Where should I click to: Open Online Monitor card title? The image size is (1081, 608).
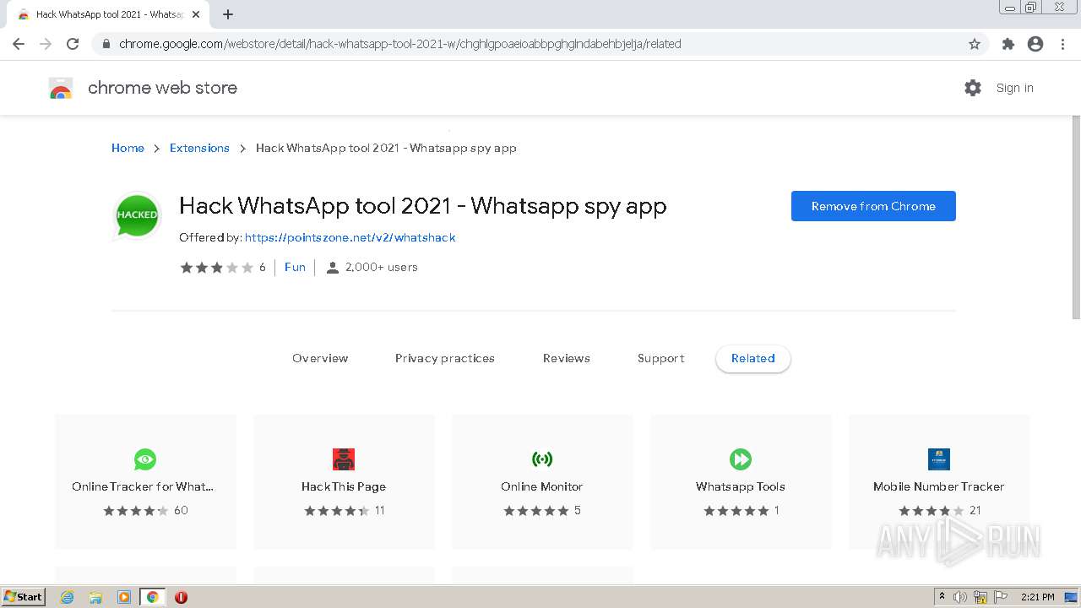[x=542, y=487]
